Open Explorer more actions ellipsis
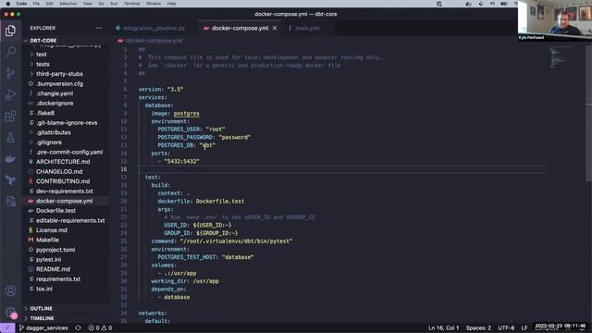This screenshot has width=592, height=333. (x=99, y=28)
